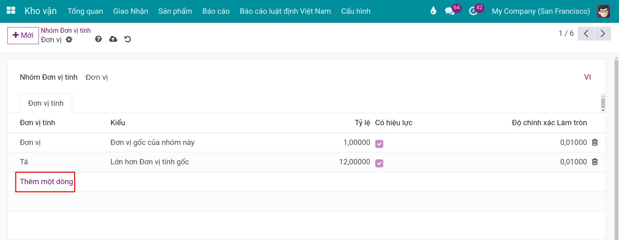619x240 pixels.
Task: Sort by Đơn vị tính column header
Action: point(37,123)
